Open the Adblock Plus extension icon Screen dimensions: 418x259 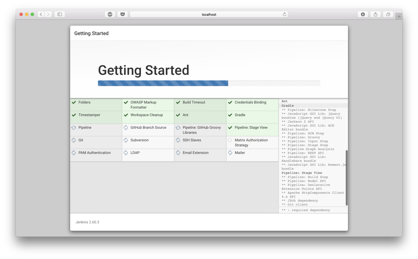click(110, 14)
